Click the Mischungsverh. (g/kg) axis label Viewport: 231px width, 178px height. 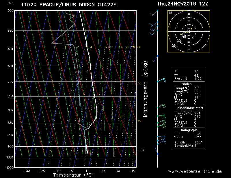145,89
